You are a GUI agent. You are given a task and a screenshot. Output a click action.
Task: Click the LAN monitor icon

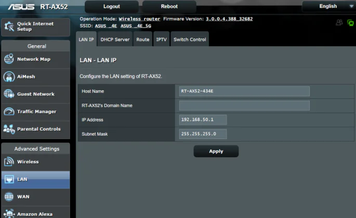(9, 179)
